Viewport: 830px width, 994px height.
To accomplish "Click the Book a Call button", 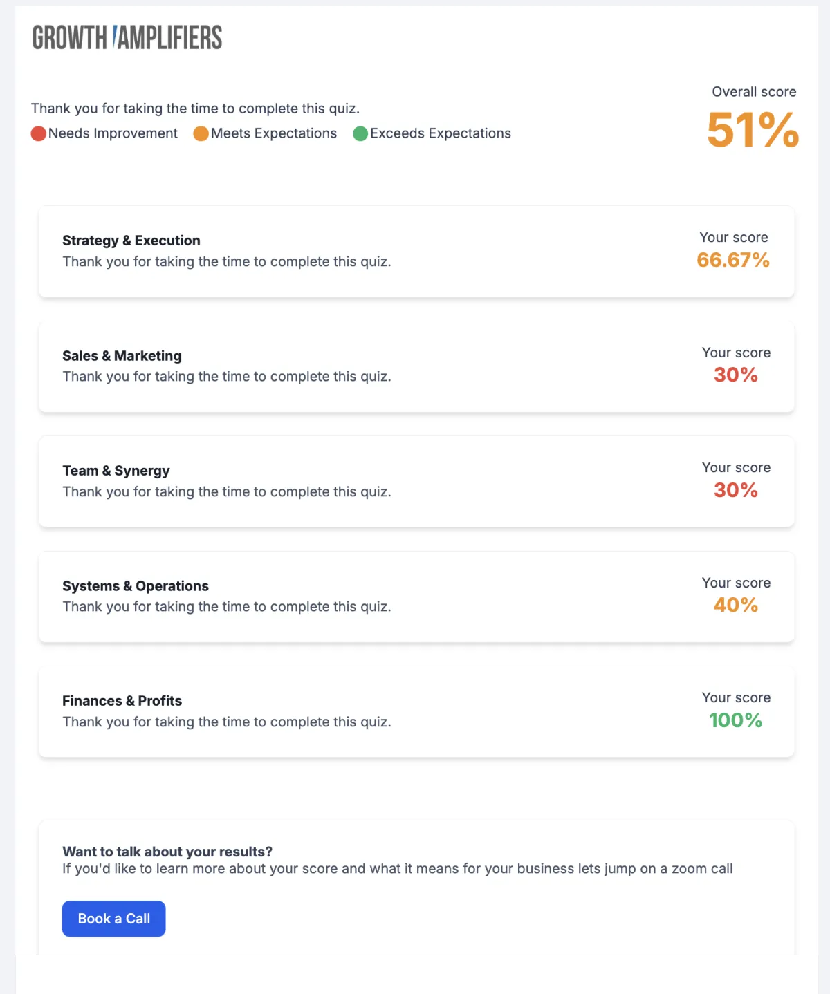I will [113, 919].
